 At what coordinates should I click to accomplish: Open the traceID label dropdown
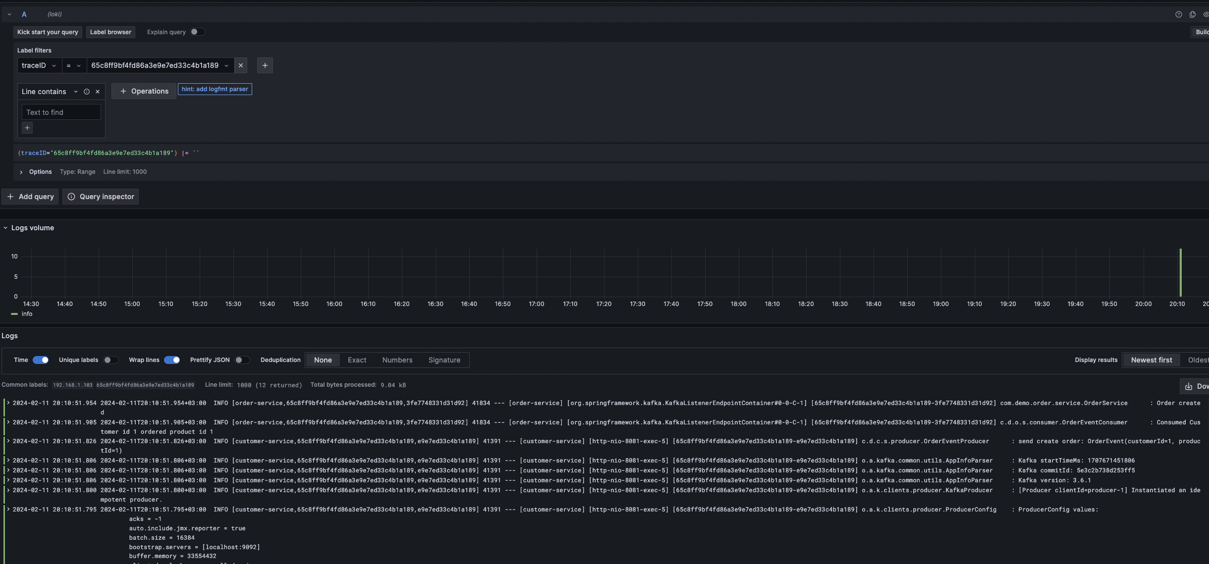(40, 65)
